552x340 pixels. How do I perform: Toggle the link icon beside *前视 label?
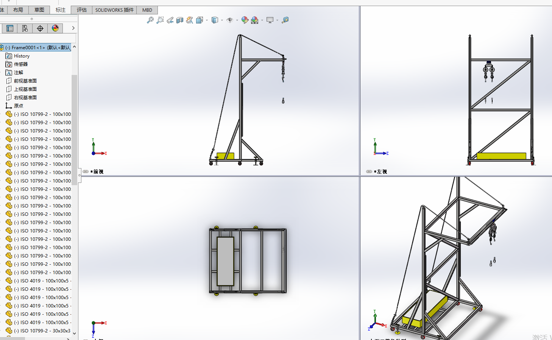tap(86, 172)
